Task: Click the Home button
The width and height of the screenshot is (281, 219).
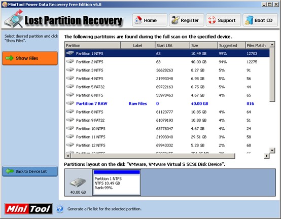Action: (150, 20)
